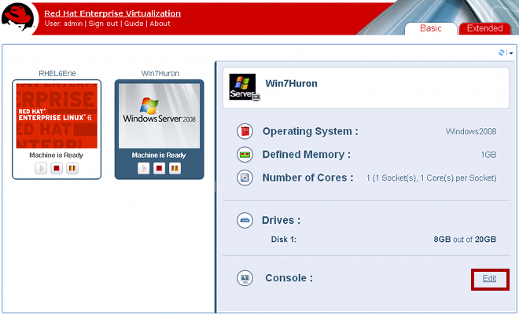
Task: Click the refresh icon in the panel corner
Action: tap(502, 53)
